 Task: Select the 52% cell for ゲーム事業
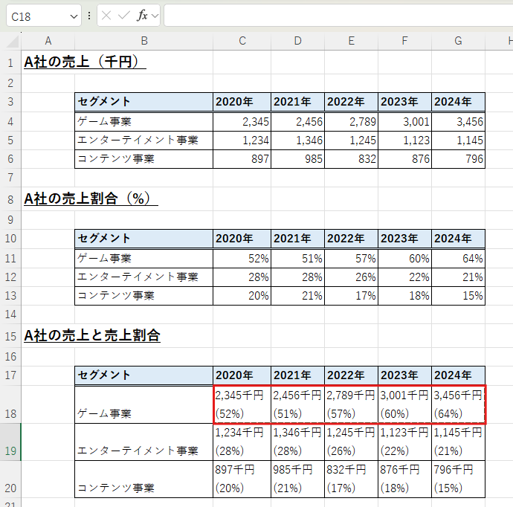tap(242, 258)
